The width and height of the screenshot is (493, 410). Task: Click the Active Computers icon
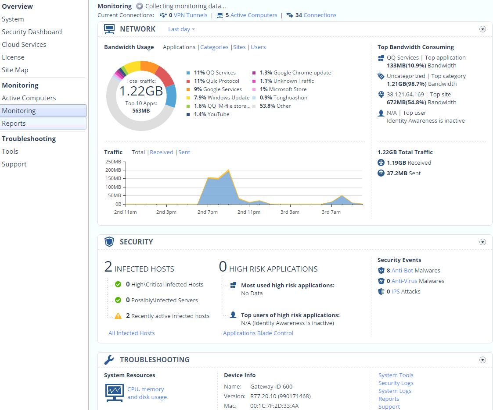pyautogui.click(x=220, y=15)
